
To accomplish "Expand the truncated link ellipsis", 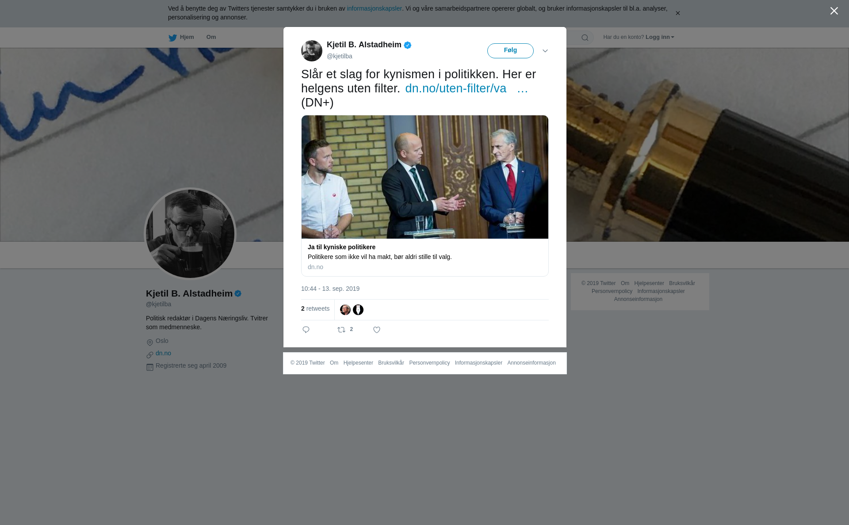I will click(x=523, y=88).
